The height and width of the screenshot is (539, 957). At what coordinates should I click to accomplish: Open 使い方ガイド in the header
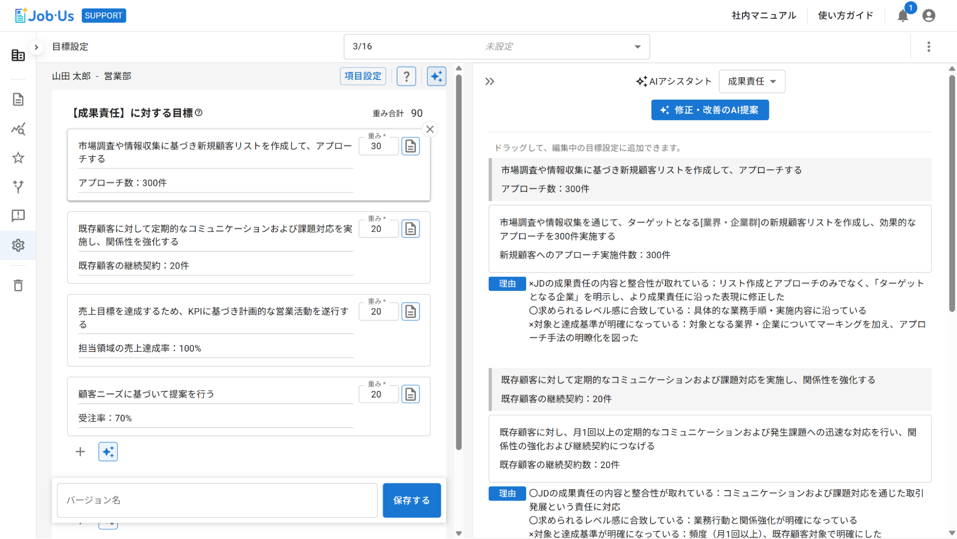coord(845,16)
